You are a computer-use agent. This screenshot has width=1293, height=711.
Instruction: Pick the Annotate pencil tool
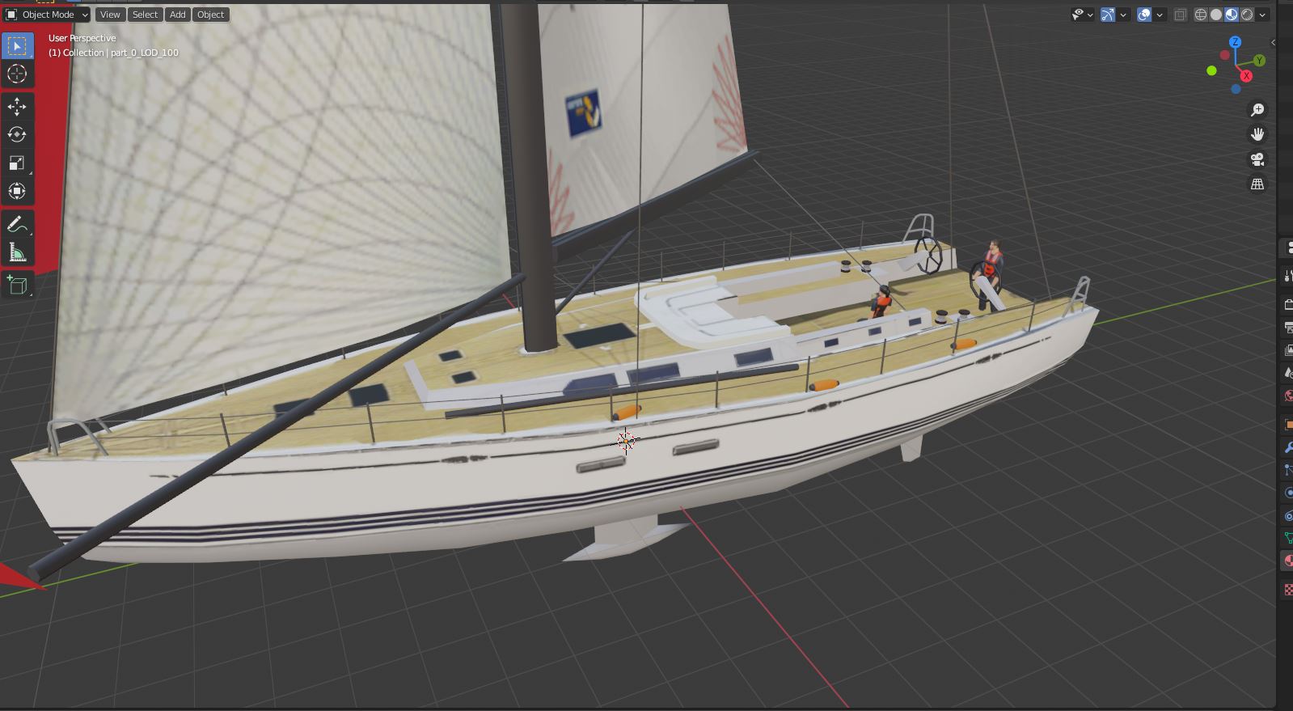(17, 225)
